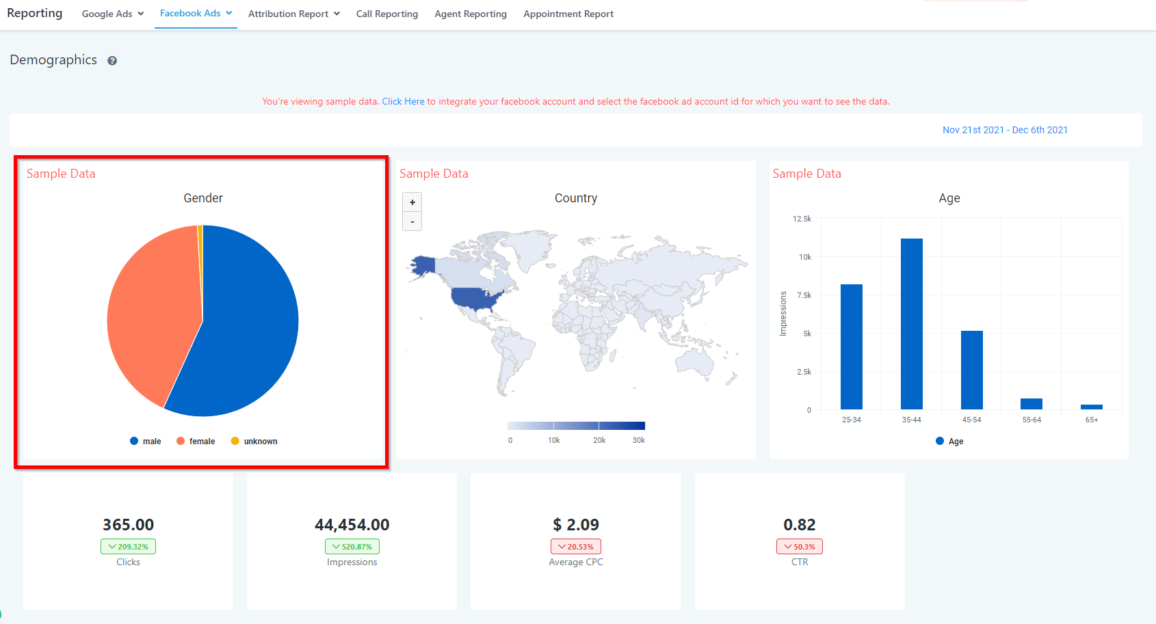This screenshot has height=624, width=1156.
Task: Toggle the unknown series in Gender legend
Action: tap(254, 442)
